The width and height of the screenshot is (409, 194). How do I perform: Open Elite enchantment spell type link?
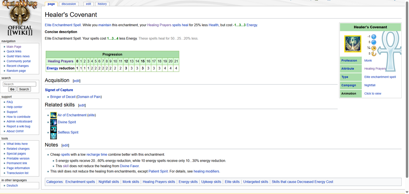380,77
